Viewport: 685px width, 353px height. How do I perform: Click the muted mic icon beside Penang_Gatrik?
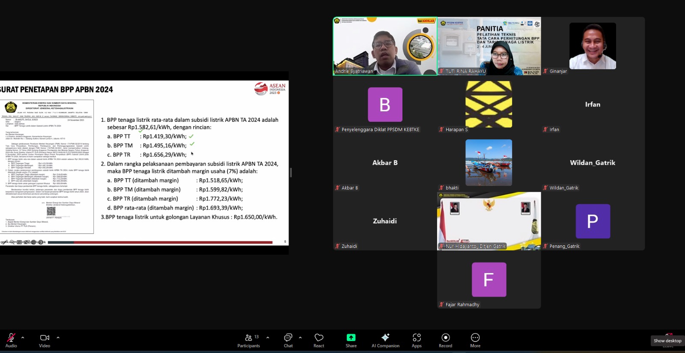coord(545,246)
